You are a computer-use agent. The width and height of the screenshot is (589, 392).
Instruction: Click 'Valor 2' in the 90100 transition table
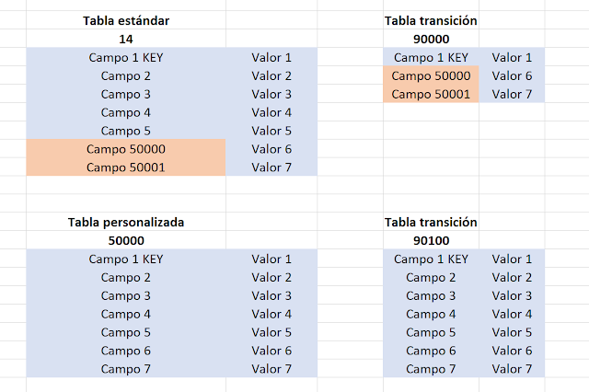pos(512,277)
